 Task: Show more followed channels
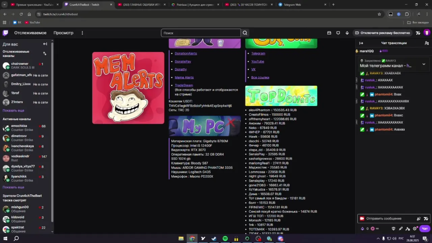coord(13,110)
